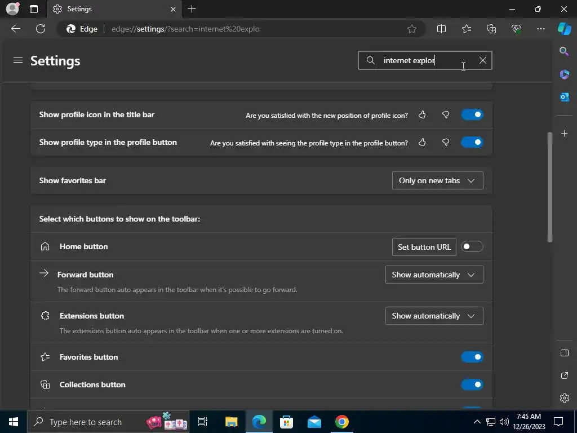Viewport: 577px width, 433px height.
Task: Select the Settings browser tab
Action: pos(114,9)
